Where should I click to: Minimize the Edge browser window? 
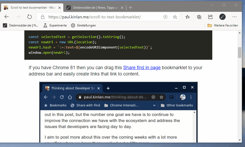point(212,5)
